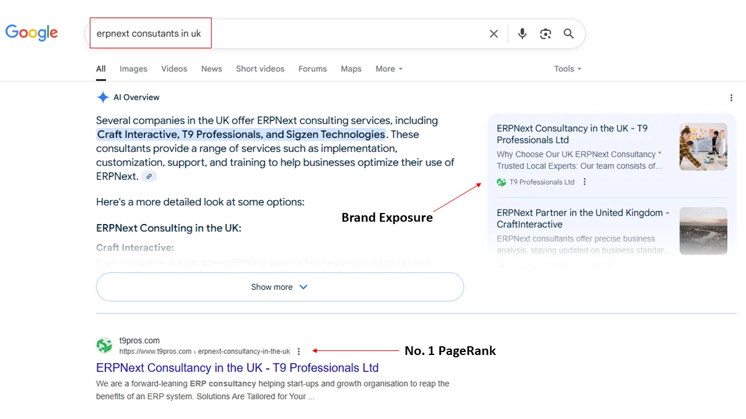
Task: Click the T9 Professionals card thumbnail image
Action: coord(703,147)
